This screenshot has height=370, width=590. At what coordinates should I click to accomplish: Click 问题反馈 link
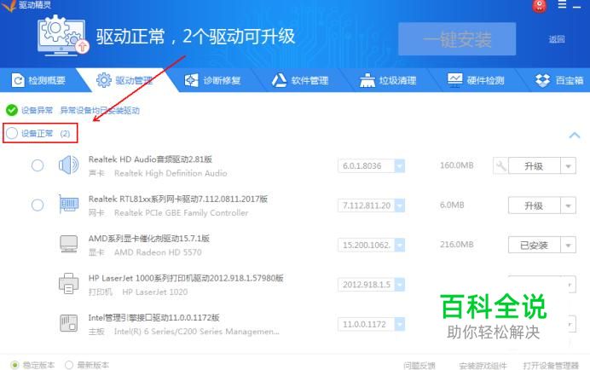click(x=419, y=365)
